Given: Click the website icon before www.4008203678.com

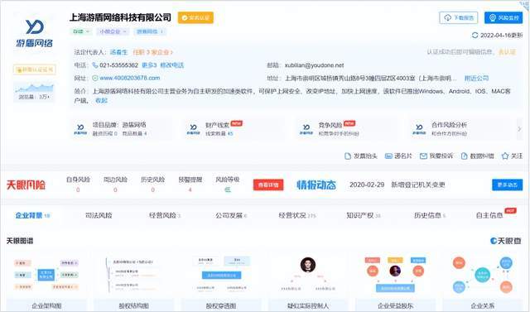Looking at the screenshot, I should [95, 78].
